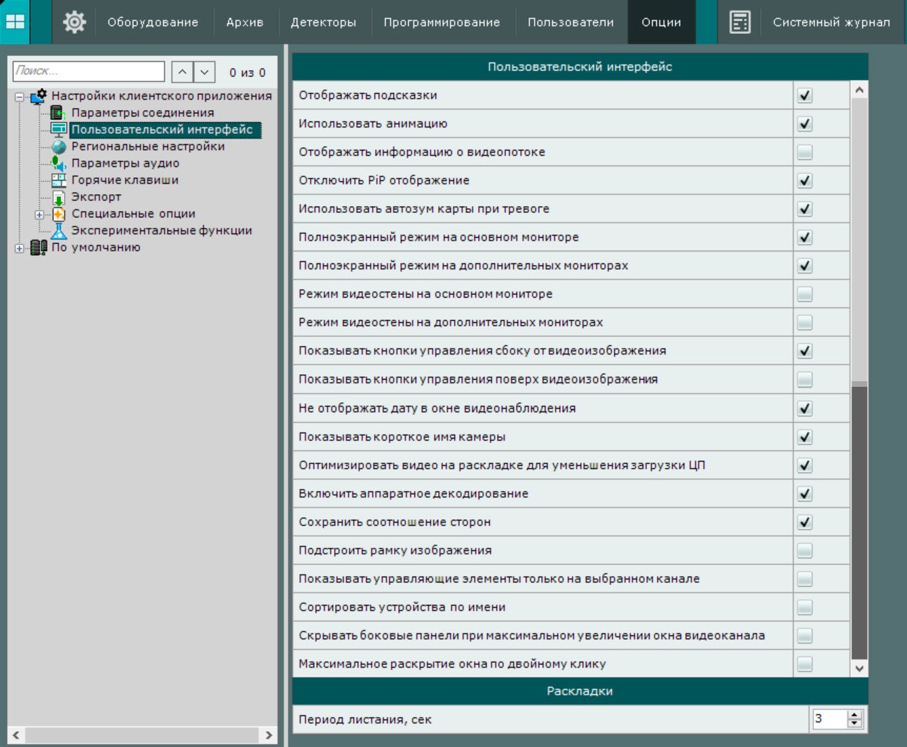
Task: Open the system journal log icon
Action: (739, 22)
